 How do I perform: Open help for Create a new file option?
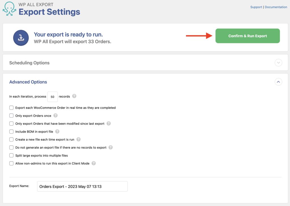click(x=79, y=139)
